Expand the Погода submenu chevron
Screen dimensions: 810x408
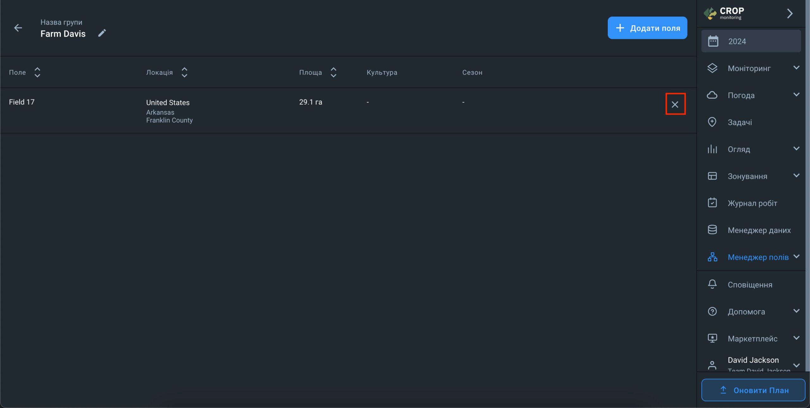(796, 94)
